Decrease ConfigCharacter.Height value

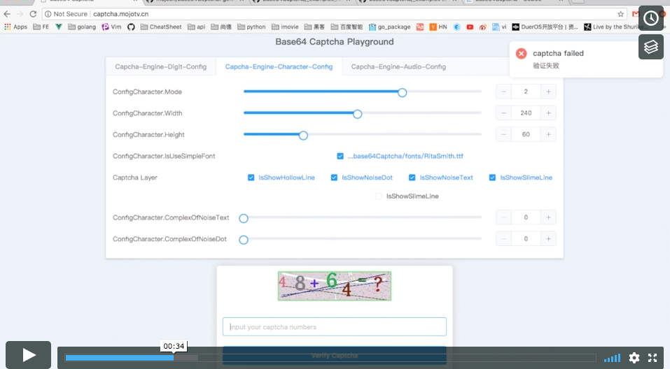[x=504, y=134]
